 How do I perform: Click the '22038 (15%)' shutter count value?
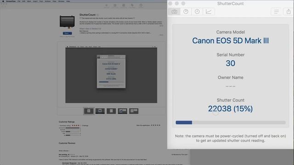tap(231, 109)
